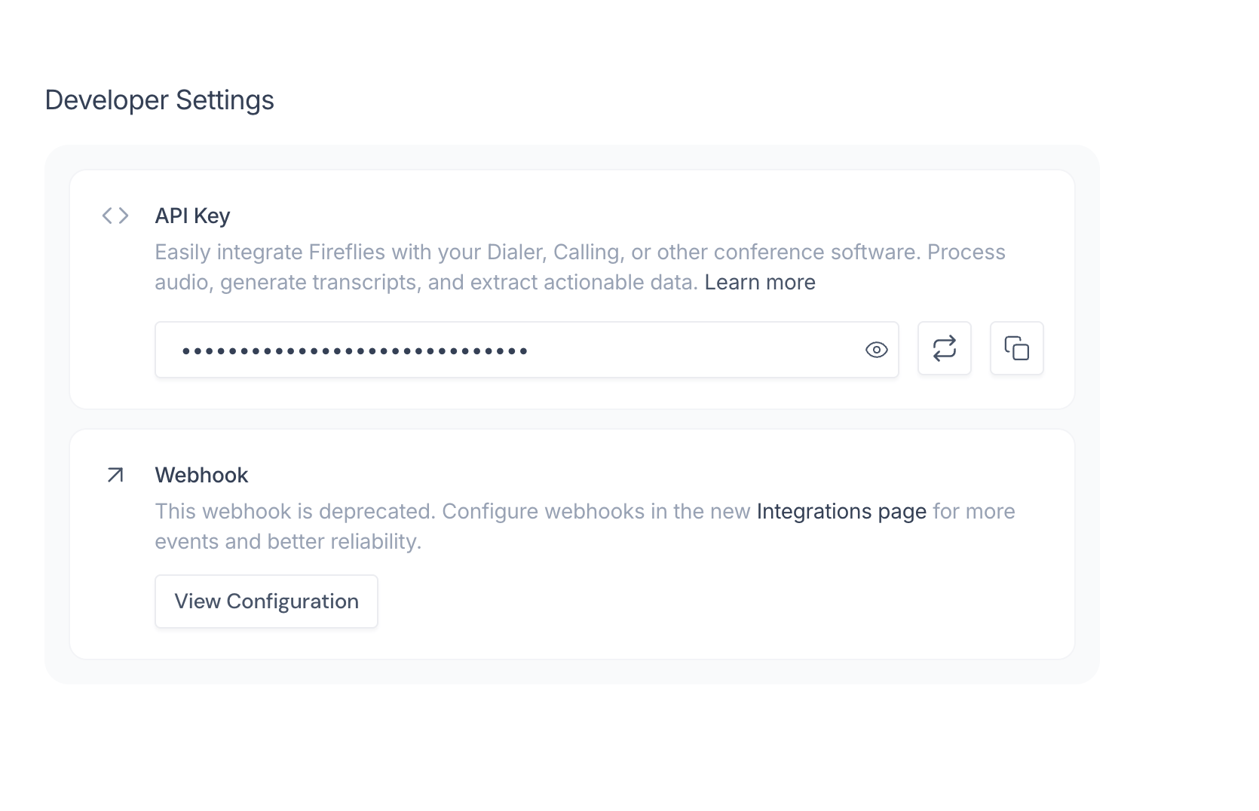Open the Learn more link
This screenshot has width=1259, height=811.
tap(760, 282)
